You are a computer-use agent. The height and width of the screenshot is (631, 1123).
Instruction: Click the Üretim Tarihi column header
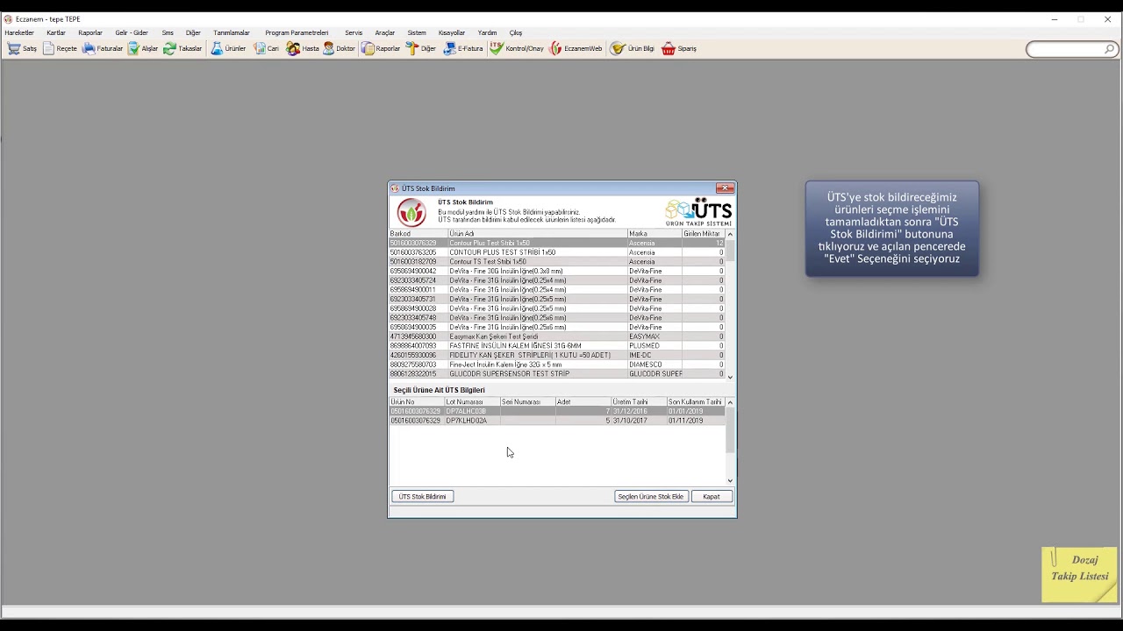[639, 402]
